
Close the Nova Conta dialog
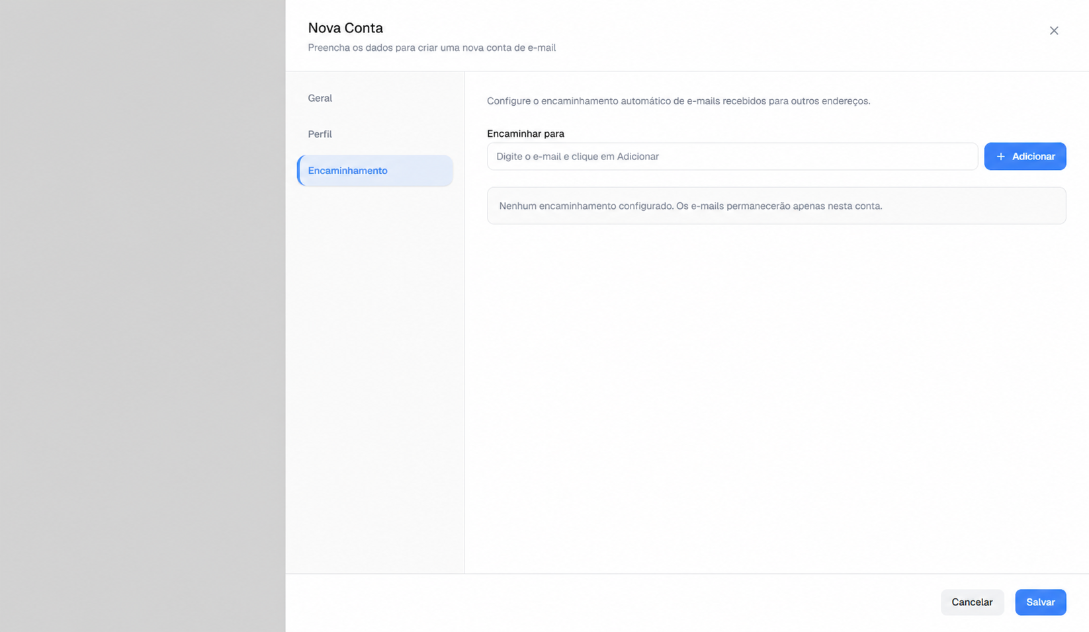click(x=1053, y=30)
